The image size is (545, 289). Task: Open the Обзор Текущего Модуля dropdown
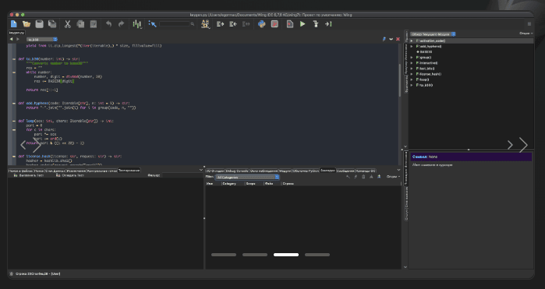(433, 34)
